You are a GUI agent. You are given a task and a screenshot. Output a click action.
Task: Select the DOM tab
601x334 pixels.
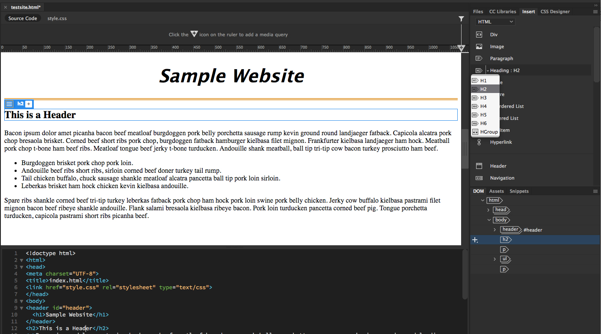pos(478,191)
